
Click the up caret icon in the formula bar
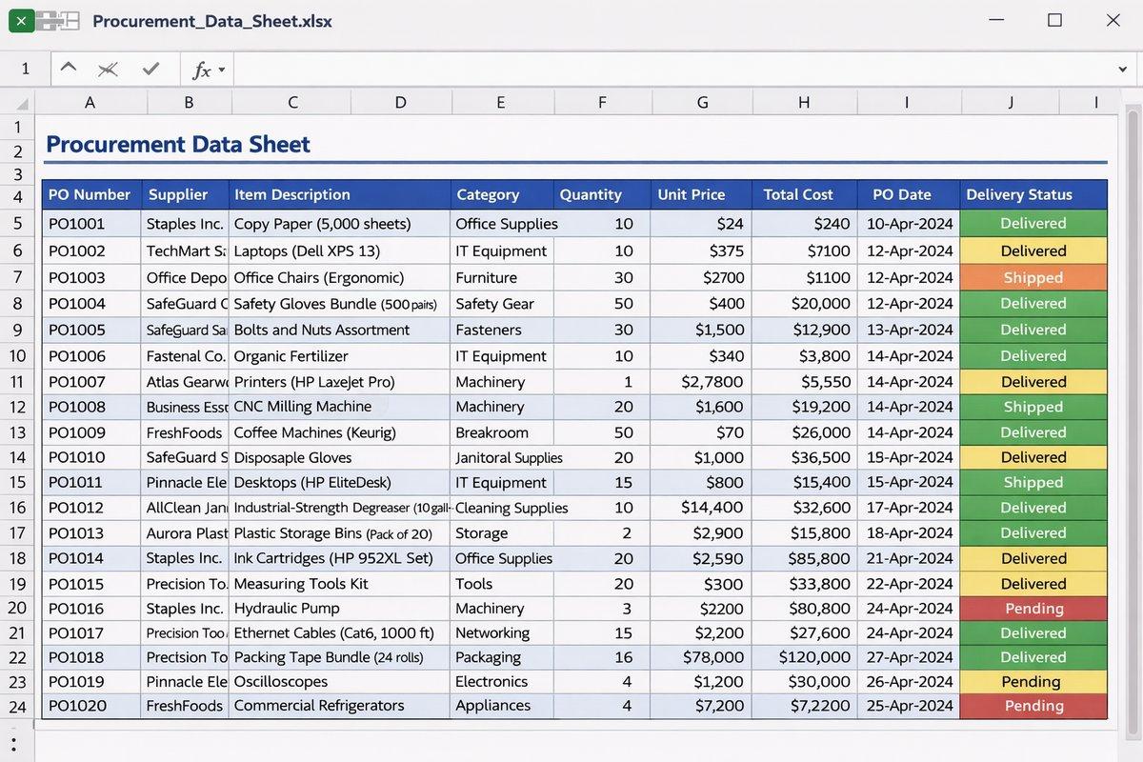[x=68, y=69]
